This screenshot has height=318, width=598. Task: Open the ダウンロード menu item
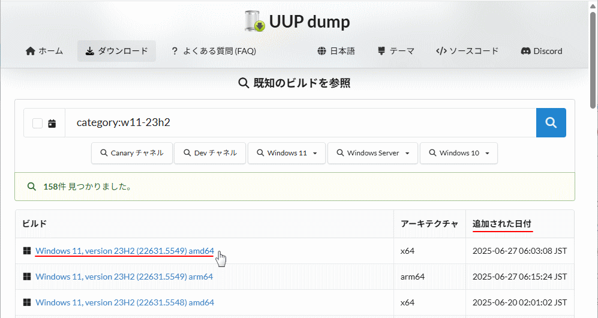coord(117,51)
